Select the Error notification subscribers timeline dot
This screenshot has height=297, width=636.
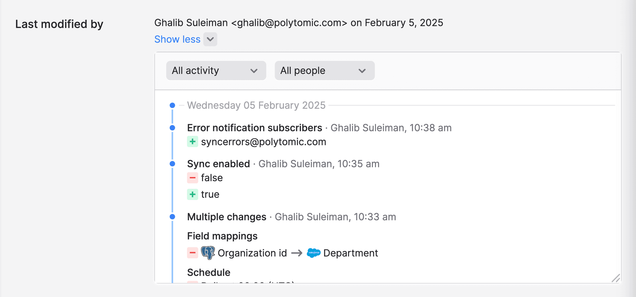coord(172,128)
